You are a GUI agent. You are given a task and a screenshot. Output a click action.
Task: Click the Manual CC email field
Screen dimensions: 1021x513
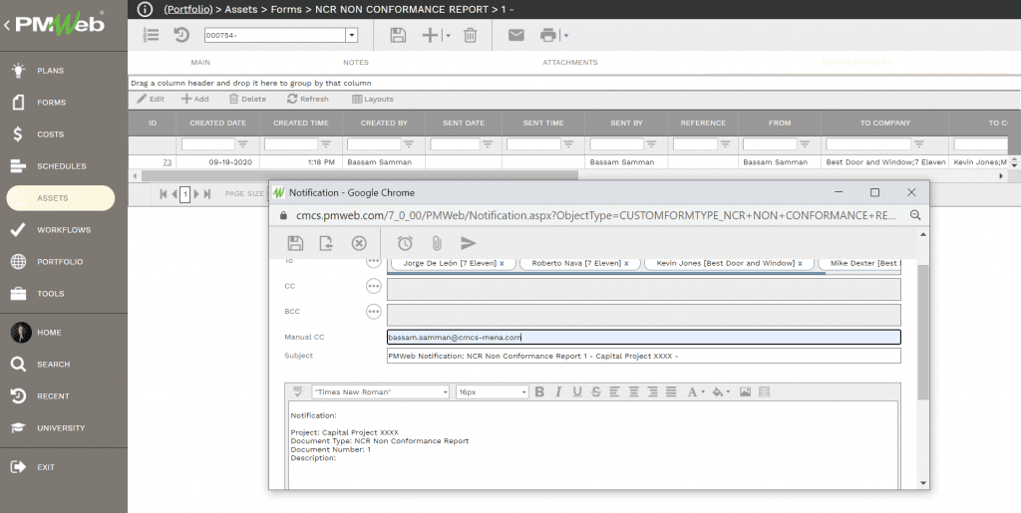[643, 337]
